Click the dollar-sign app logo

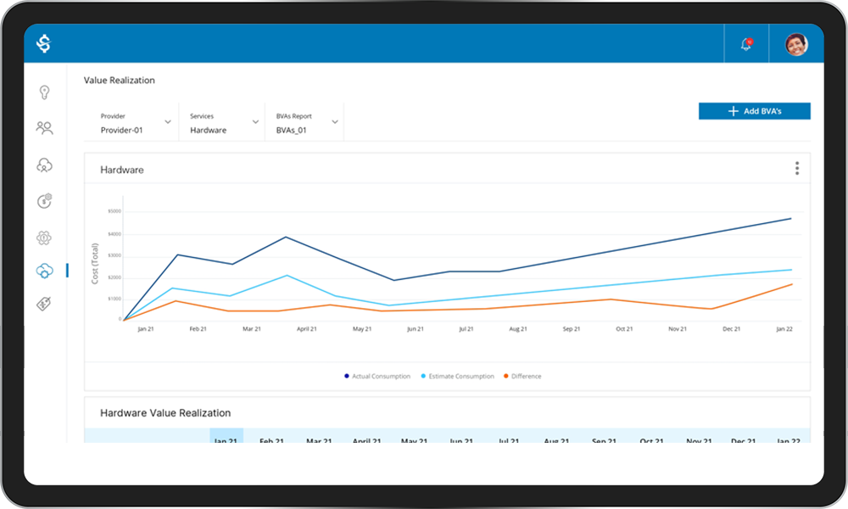click(x=44, y=43)
